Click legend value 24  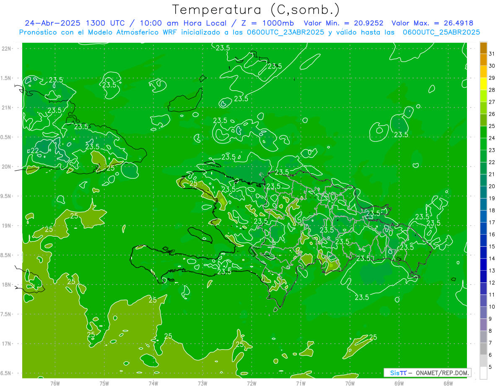492,138
